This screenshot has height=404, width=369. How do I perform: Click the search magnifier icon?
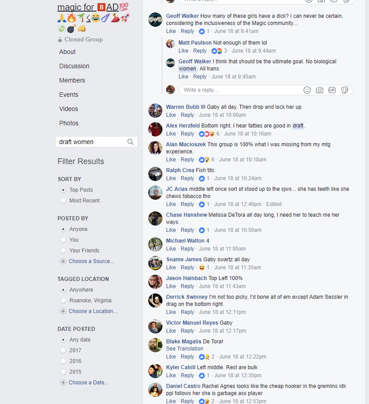click(x=130, y=142)
